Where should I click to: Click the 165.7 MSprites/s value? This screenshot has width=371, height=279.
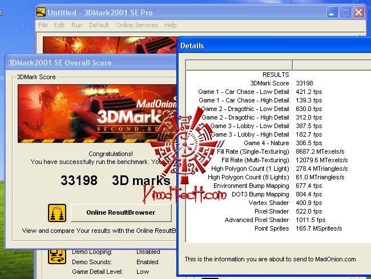coord(319,228)
